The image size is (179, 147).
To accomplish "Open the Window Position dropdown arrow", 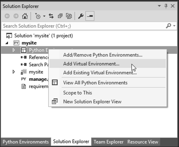I will click(x=159, y=6).
